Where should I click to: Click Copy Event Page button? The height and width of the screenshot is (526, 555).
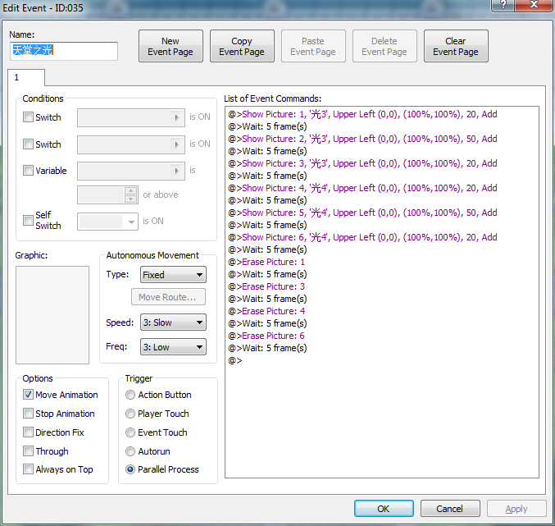pos(242,46)
